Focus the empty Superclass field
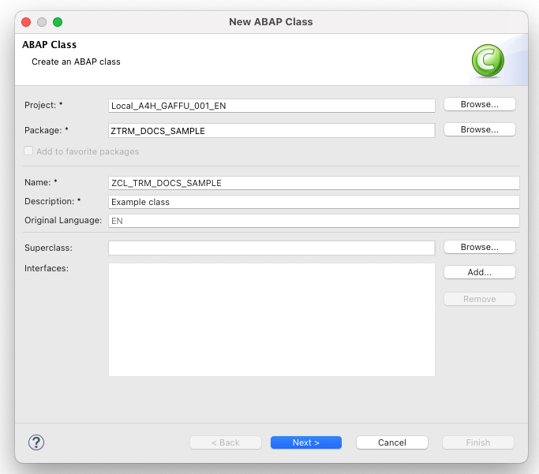The height and width of the screenshot is (474, 539). tap(271, 248)
